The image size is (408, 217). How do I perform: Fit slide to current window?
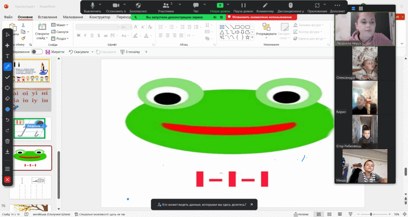click(404, 214)
